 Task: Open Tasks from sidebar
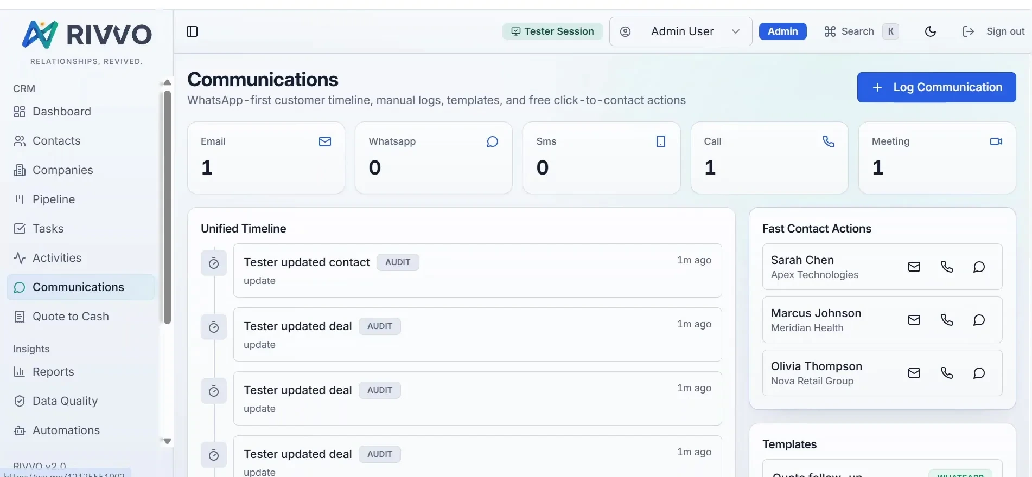[x=81, y=229]
